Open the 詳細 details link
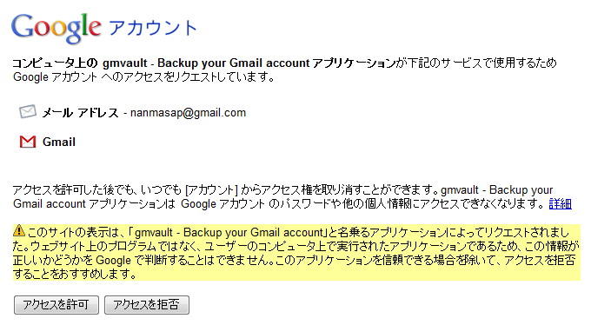Image resolution: width=591 pixels, height=325 pixels. pyautogui.click(x=560, y=204)
